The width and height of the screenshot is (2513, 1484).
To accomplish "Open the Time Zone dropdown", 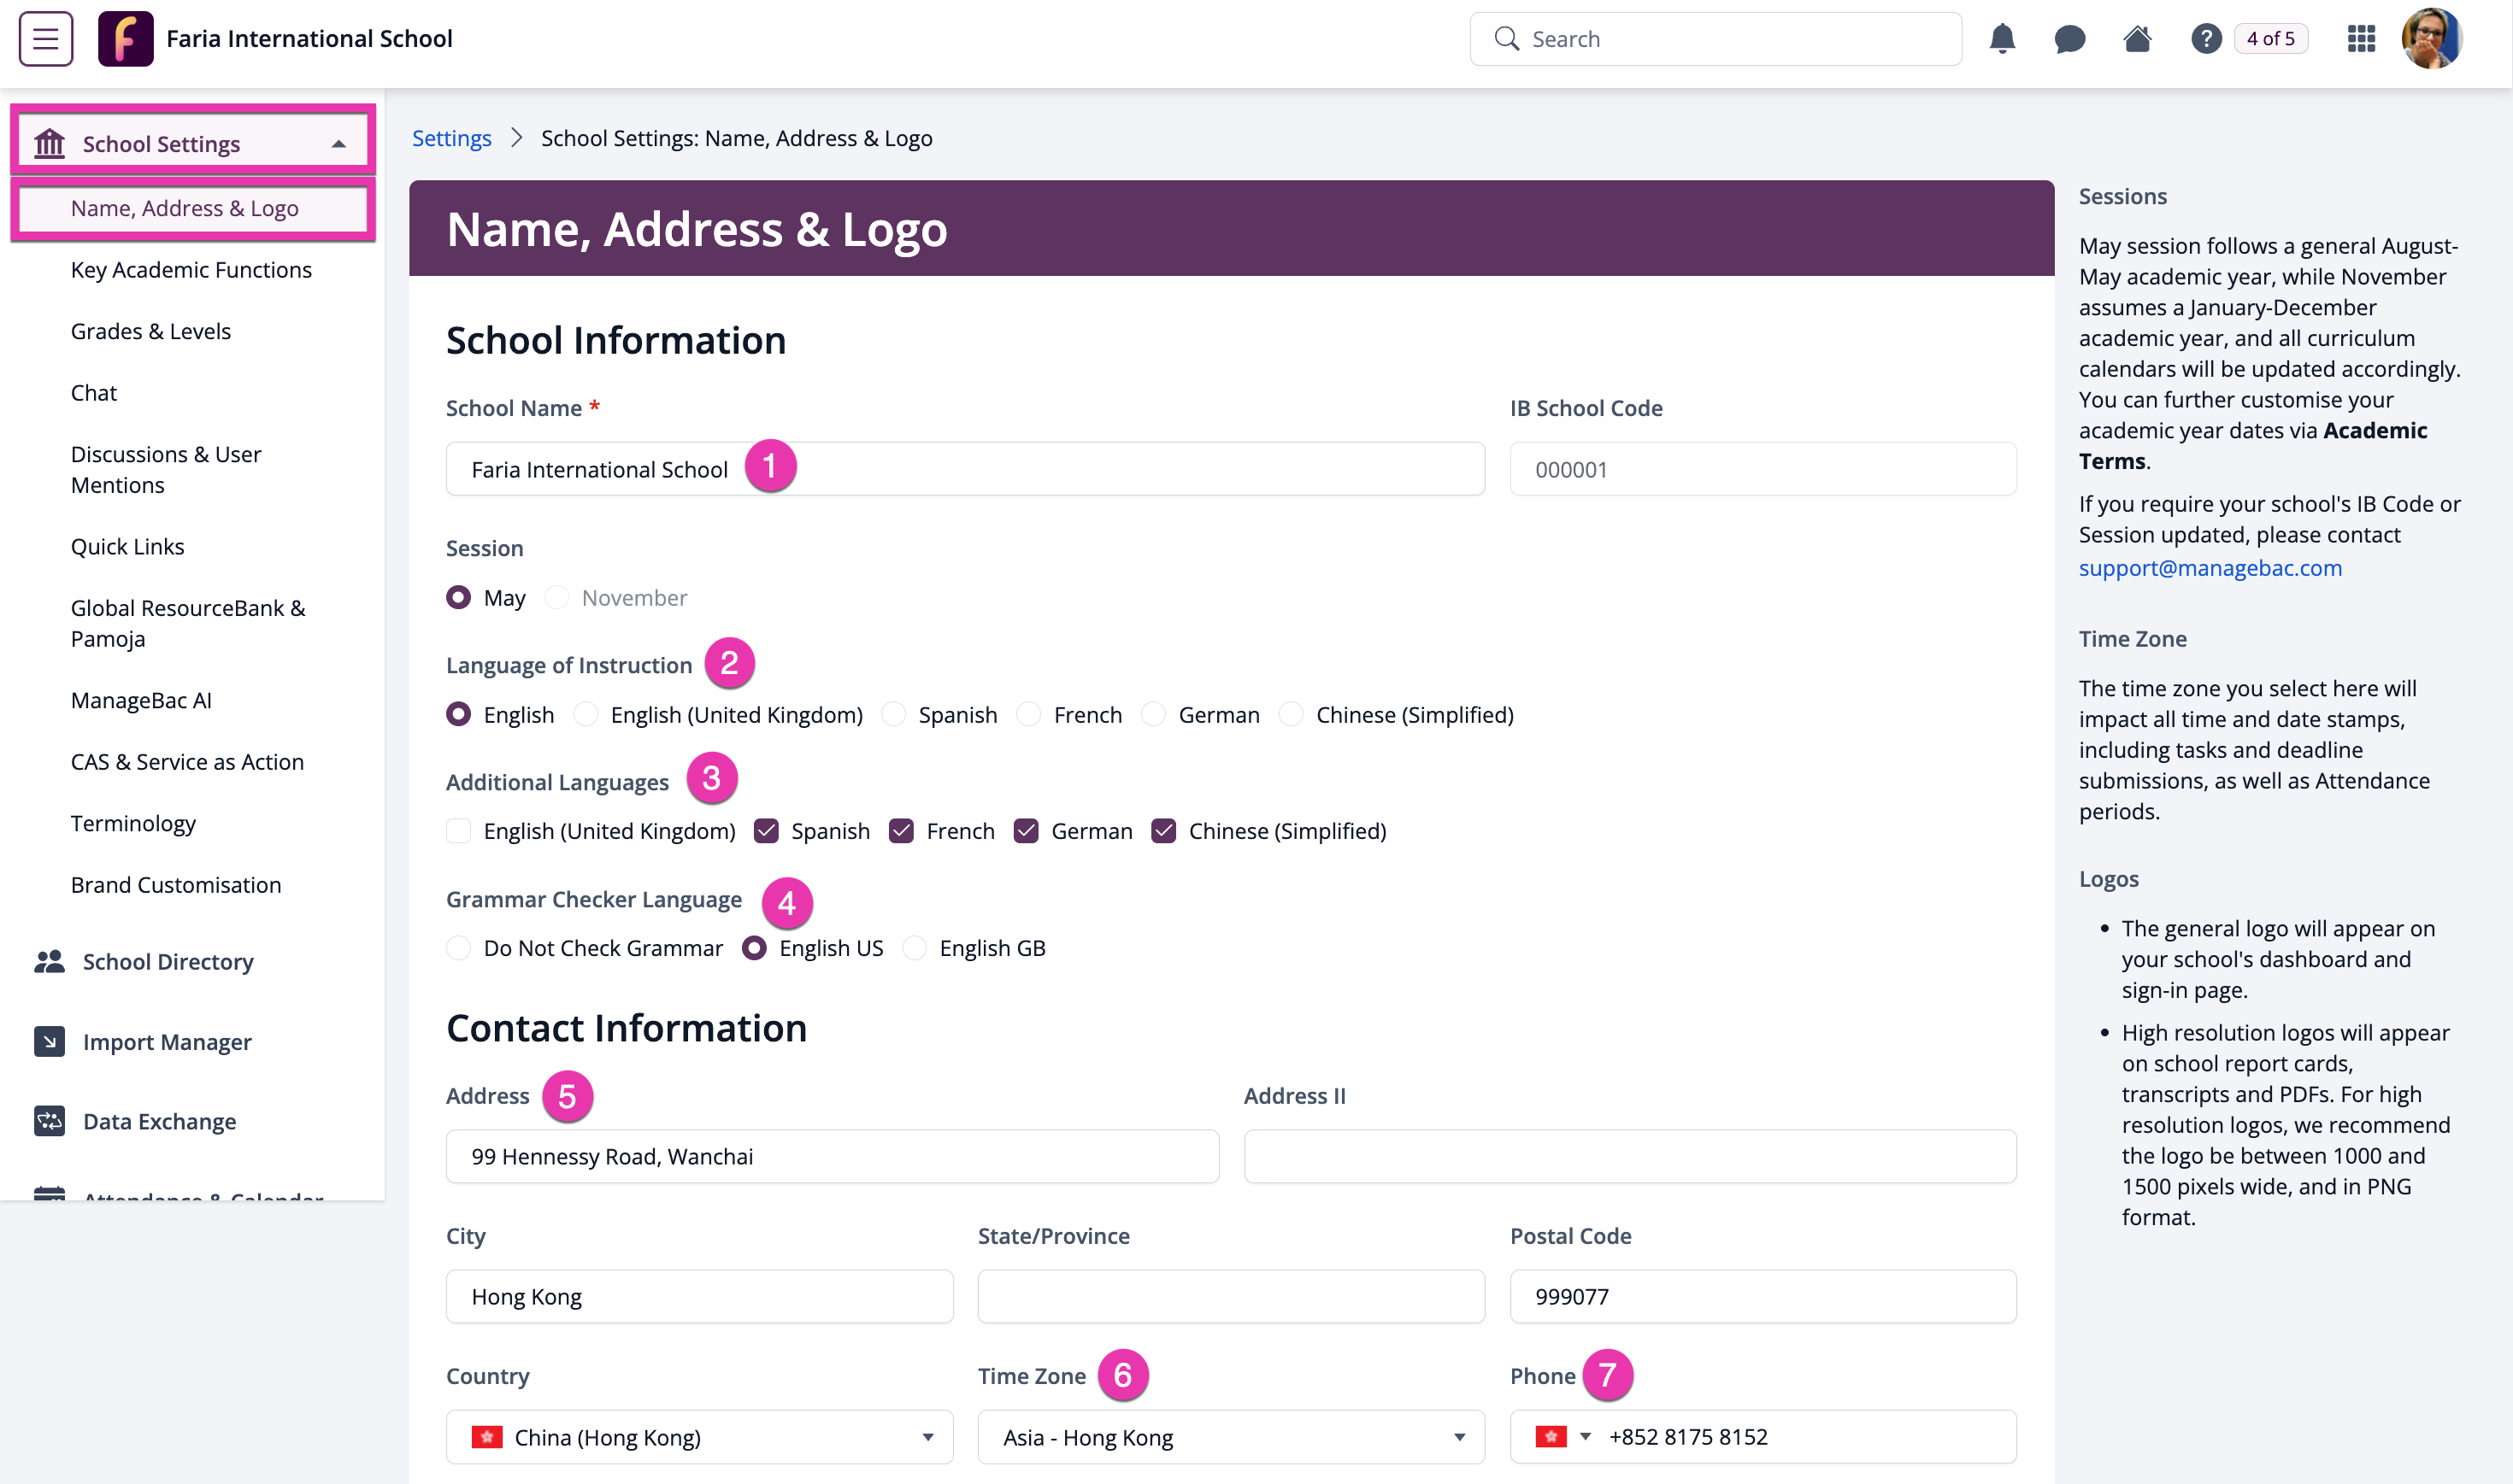I will point(1231,1437).
